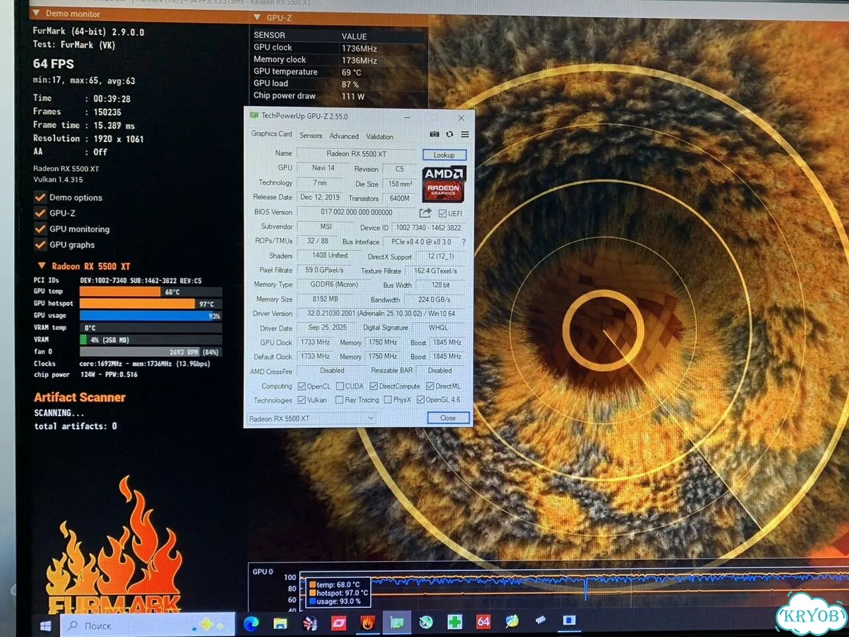
Task: Collapse the Radeon RX 5500 XT section
Action: (x=41, y=266)
